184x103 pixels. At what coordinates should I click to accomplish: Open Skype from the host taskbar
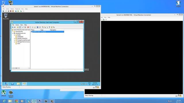[28, 101]
